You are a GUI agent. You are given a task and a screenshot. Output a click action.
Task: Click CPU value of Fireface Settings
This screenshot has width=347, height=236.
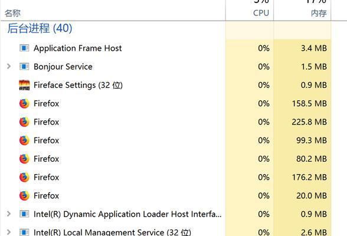tap(264, 85)
